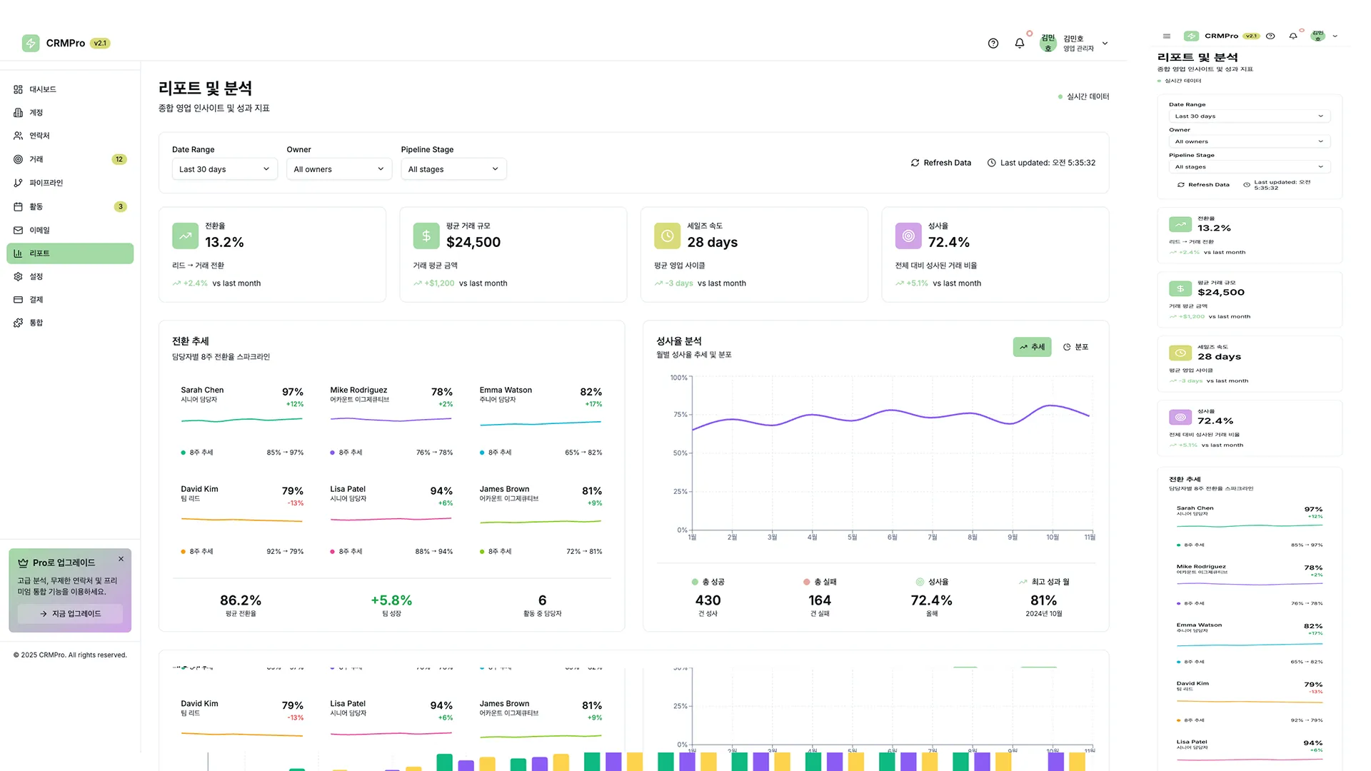
Task: Click David Kim's orange sparkline in upper desktop card
Action: pos(242,520)
